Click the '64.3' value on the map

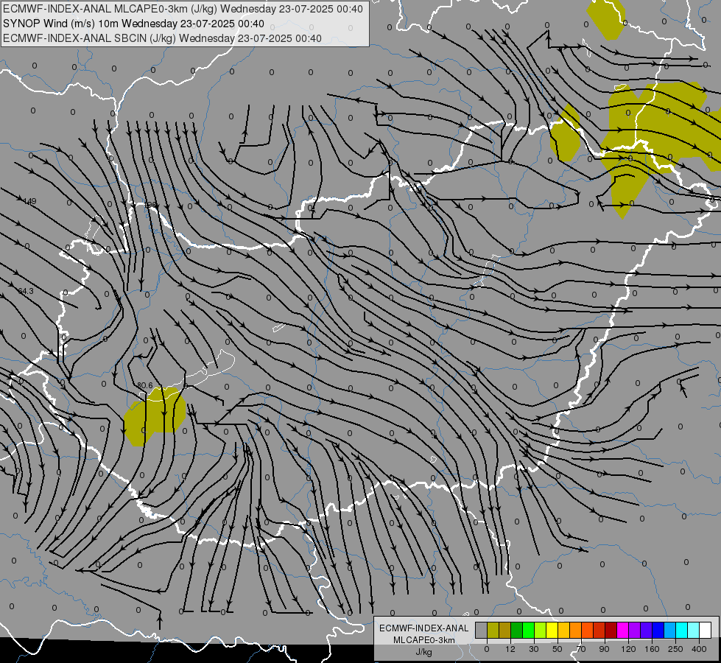(26, 291)
